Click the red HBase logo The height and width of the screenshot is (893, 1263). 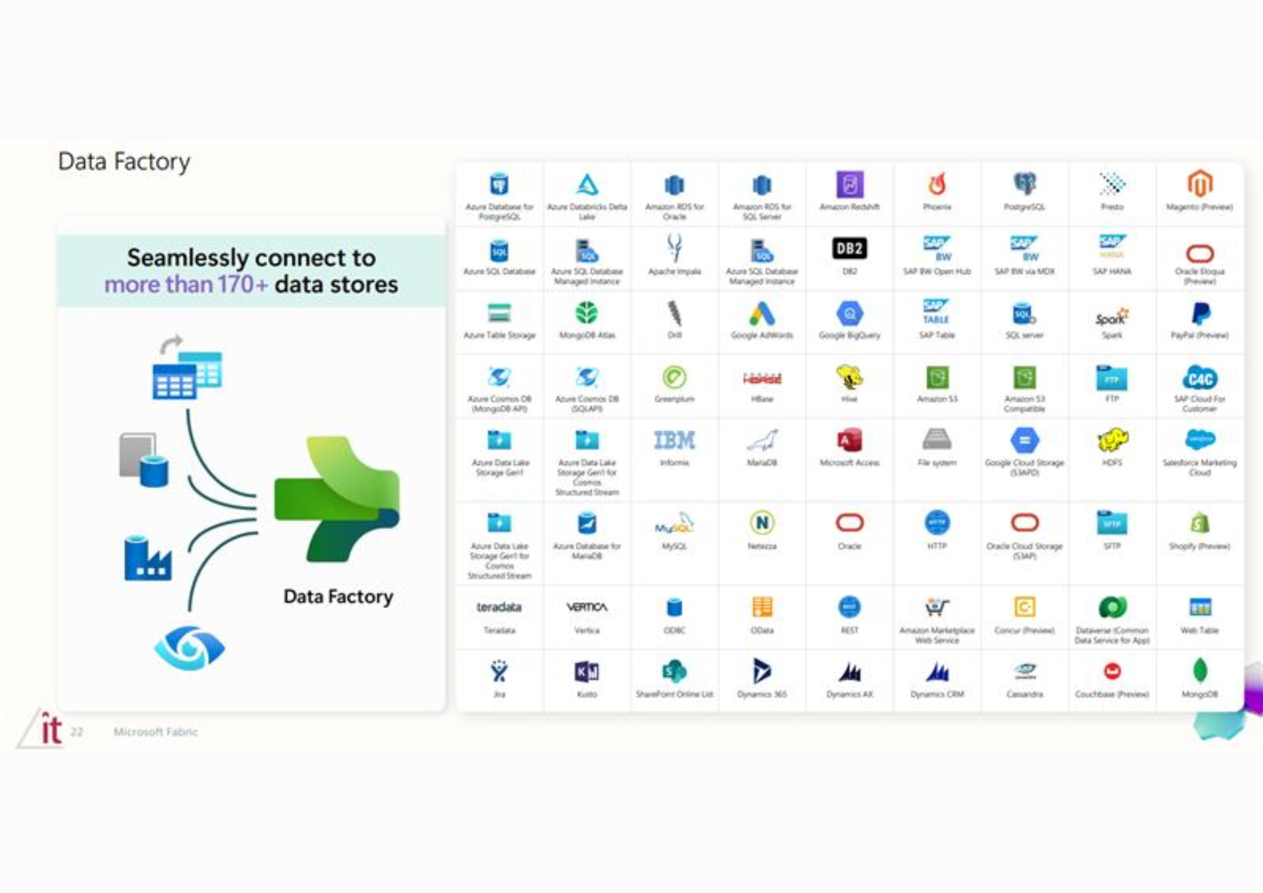762,379
